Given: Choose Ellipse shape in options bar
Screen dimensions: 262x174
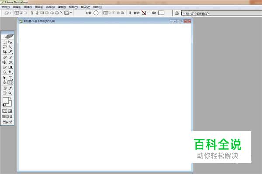Looking at the screenshot, I should pyautogui.click(x=52, y=13).
